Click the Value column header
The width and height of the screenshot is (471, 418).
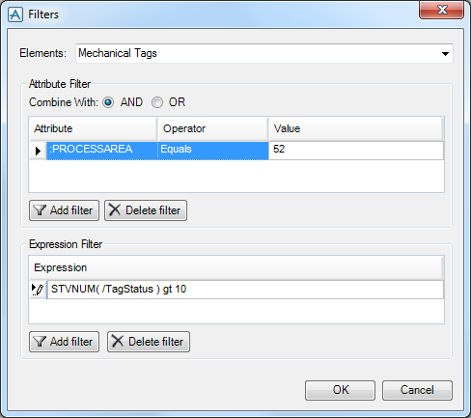coord(356,128)
